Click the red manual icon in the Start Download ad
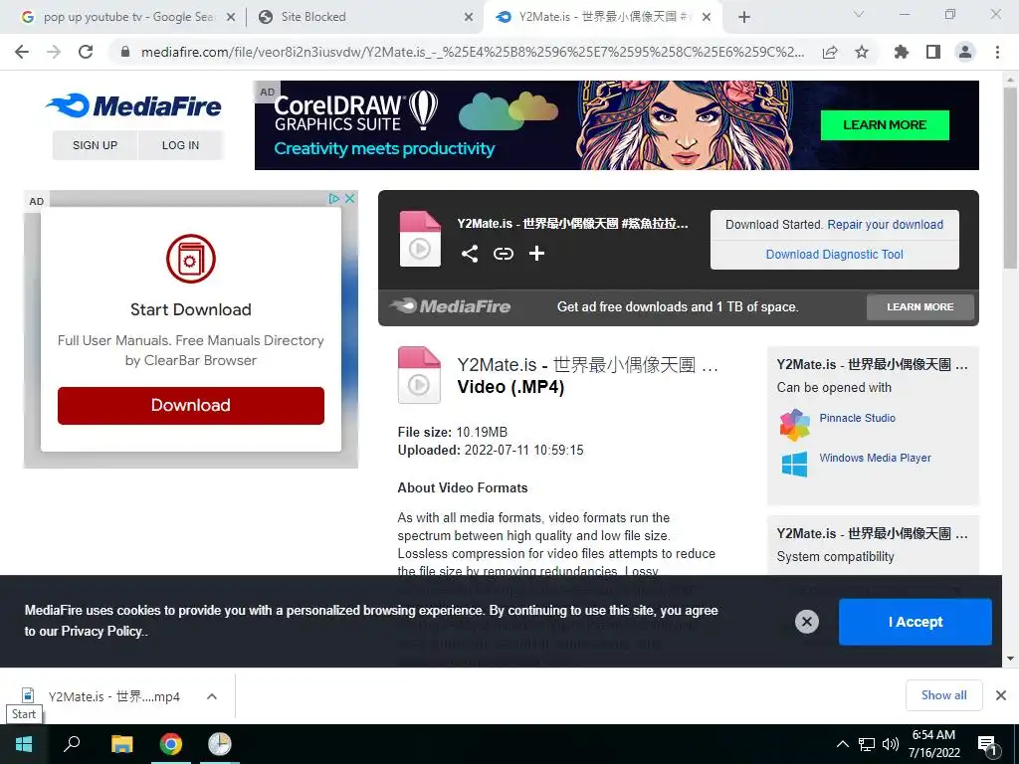Viewport: 1019px width, 764px height. click(190, 259)
